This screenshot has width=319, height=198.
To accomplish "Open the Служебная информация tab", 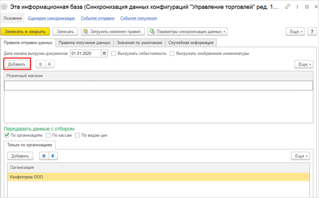I will click(190, 43).
